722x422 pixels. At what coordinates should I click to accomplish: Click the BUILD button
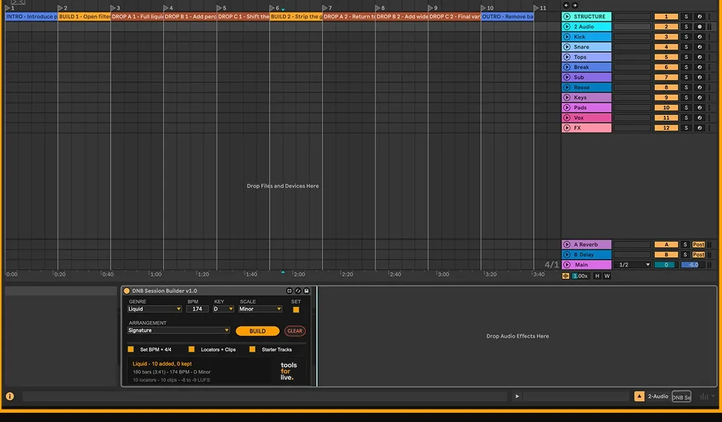(x=258, y=331)
